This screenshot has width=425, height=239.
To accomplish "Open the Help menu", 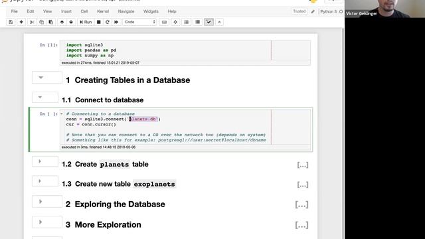I will pos(172,11).
